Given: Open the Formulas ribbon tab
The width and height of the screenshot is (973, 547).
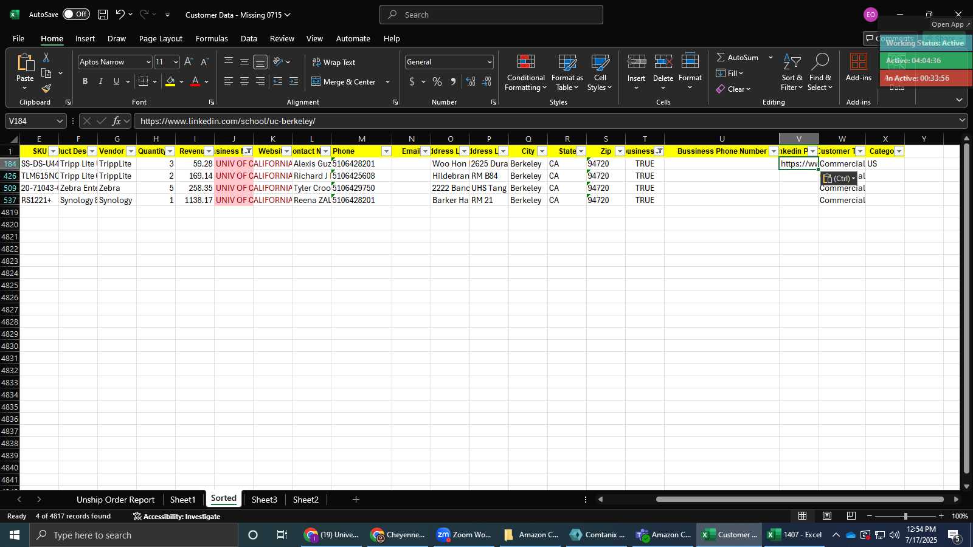Looking at the screenshot, I should pyautogui.click(x=212, y=38).
